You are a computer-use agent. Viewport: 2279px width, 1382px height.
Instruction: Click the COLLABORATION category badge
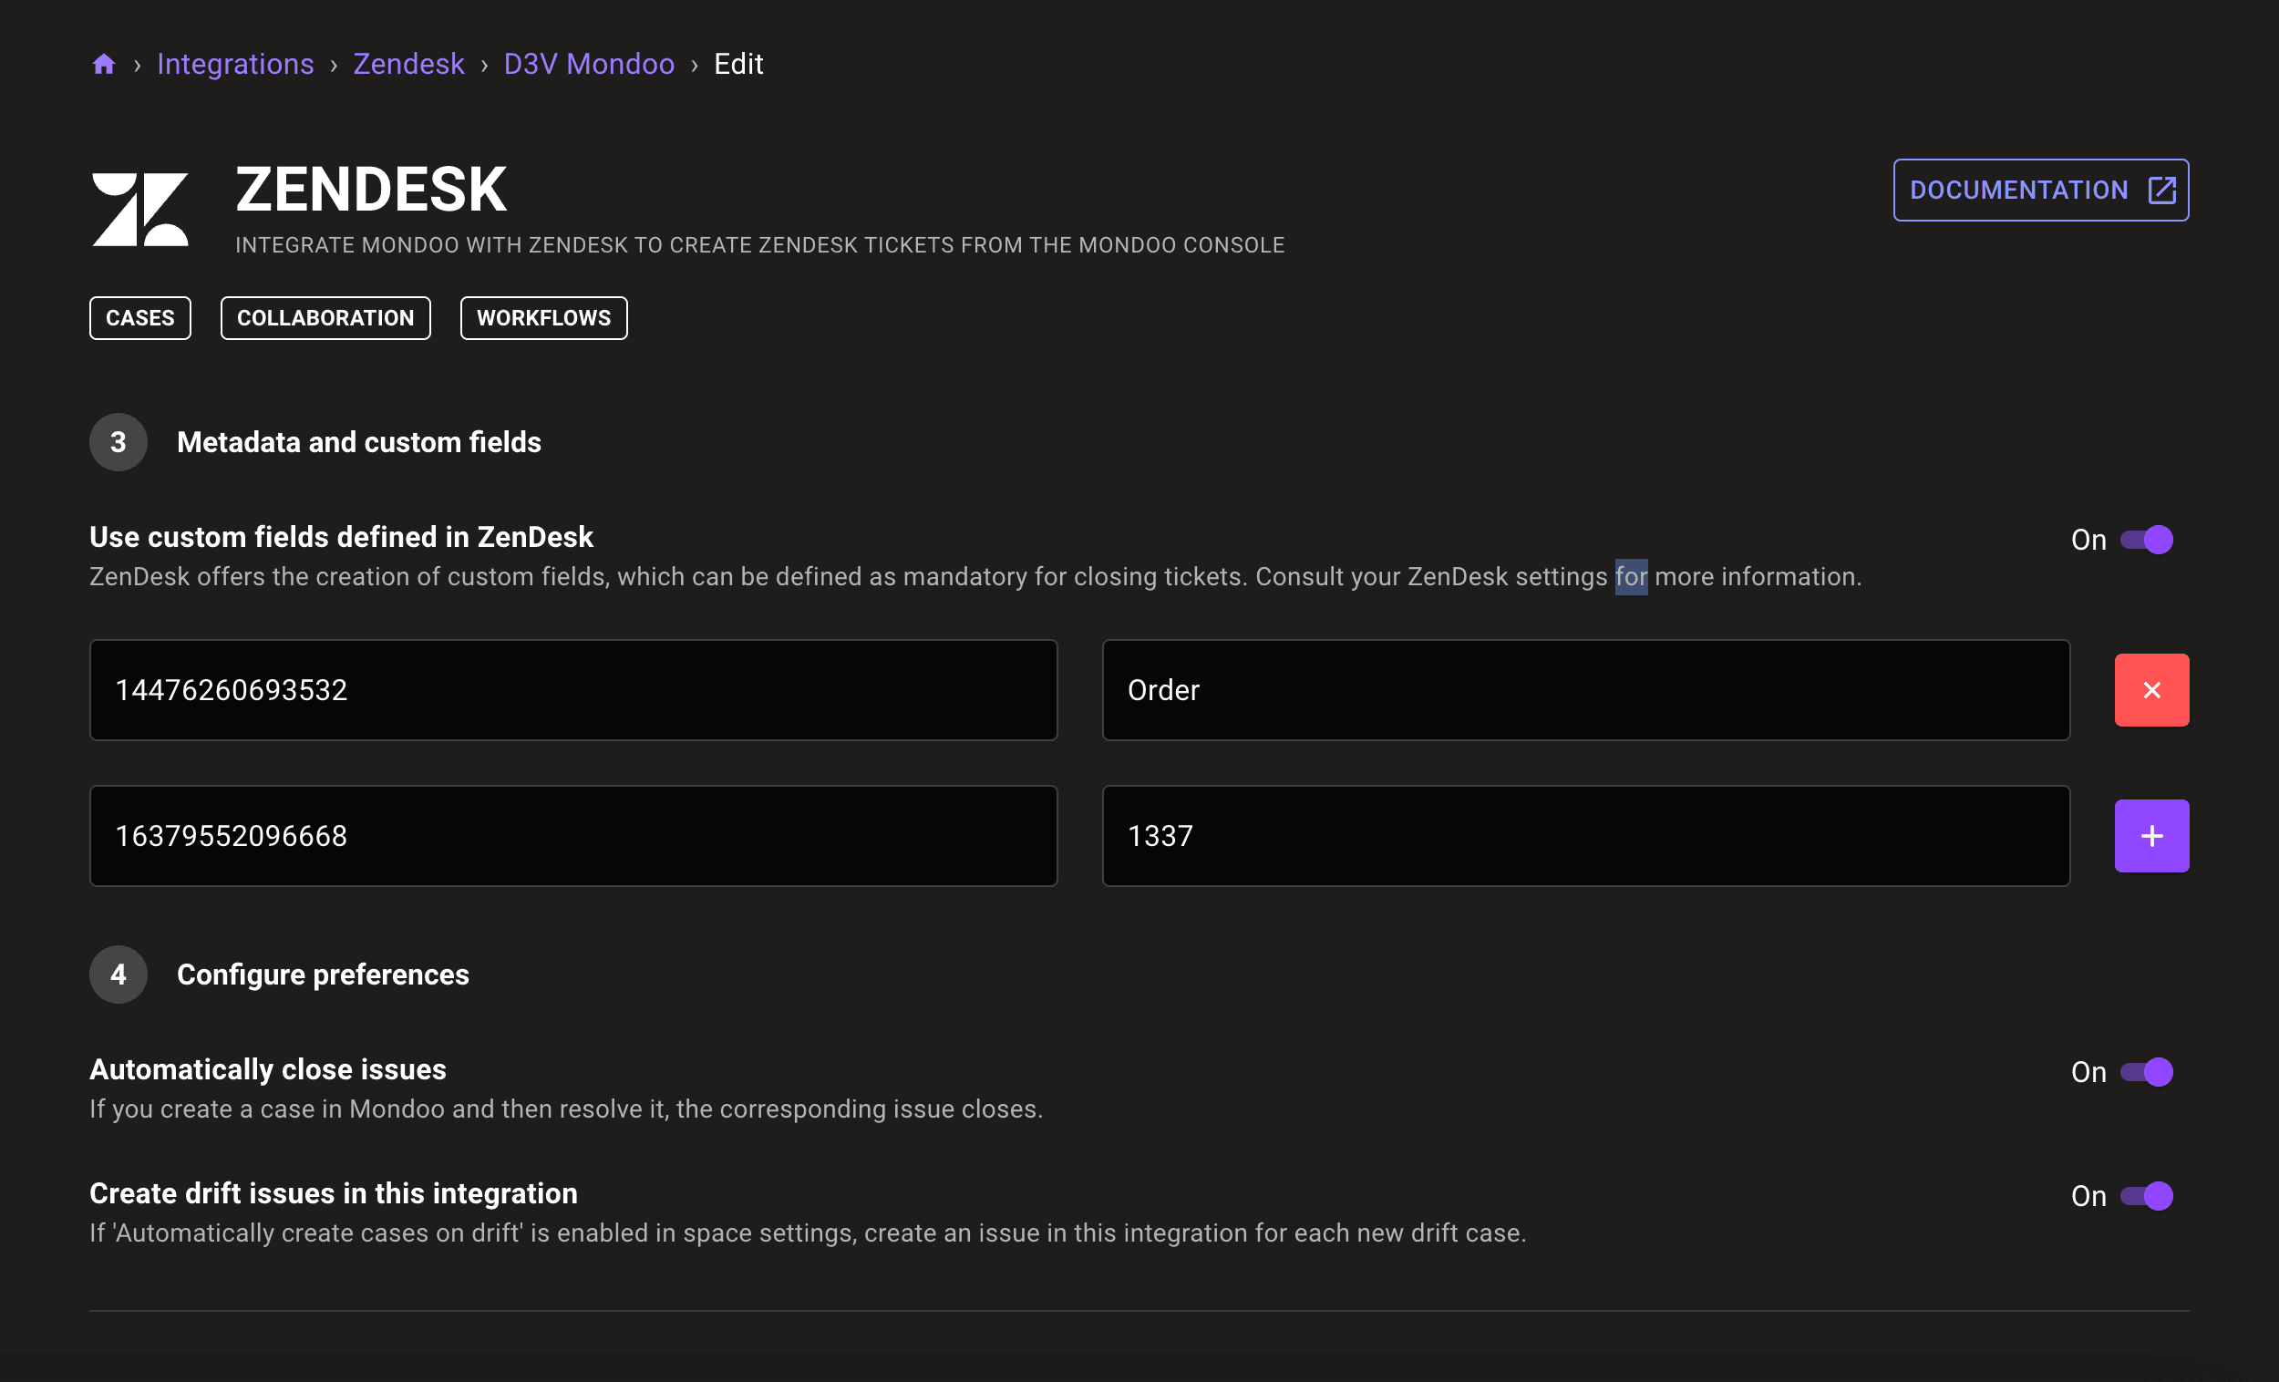click(325, 317)
